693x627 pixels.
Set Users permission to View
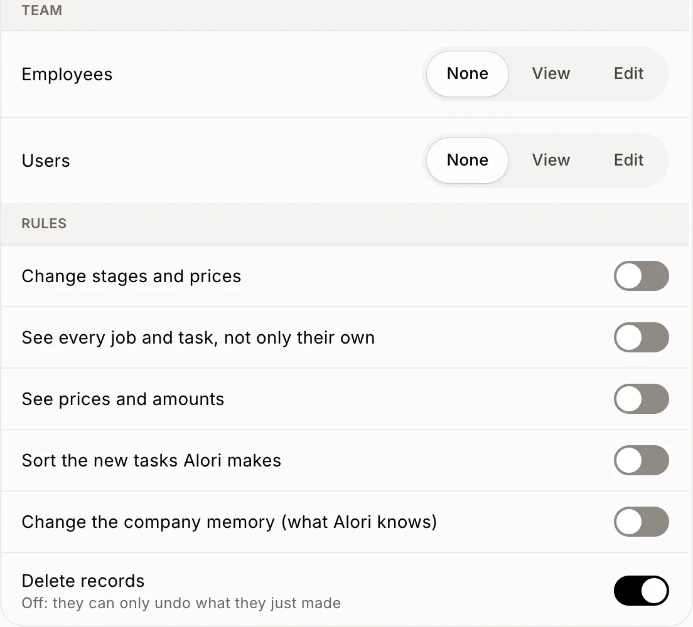pyautogui.click(x=551, y=161)
